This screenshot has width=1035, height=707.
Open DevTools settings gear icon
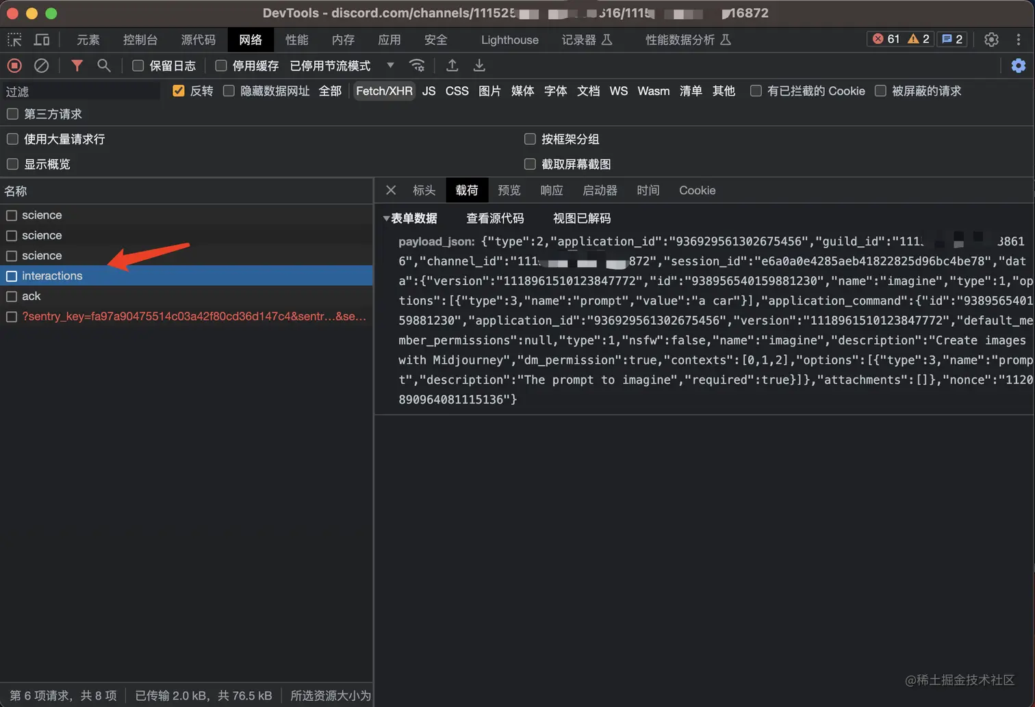pyautogui.click(x=991, y=40)
